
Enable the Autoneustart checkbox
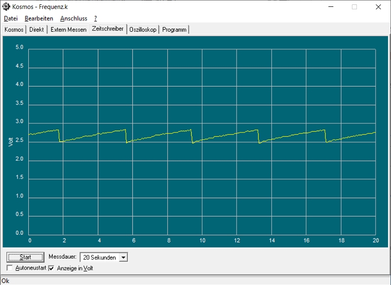(10, 268)
